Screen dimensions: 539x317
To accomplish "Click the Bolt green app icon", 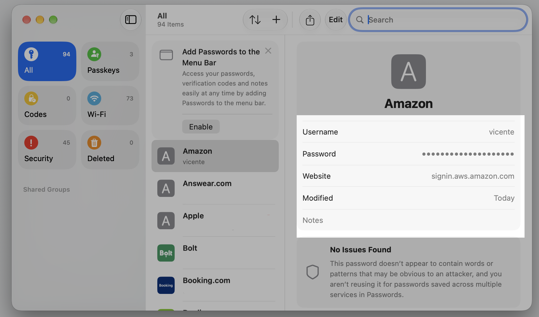I will point(166,253).
